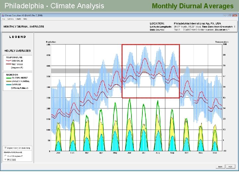Select the 0 to 110 degrees F option
Screen dimensions: 239x179
[6, 156]
